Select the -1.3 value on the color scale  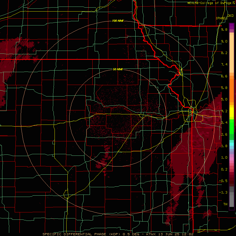click(223, 192)
